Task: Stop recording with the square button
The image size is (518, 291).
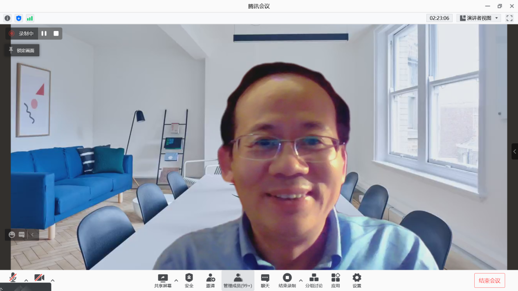Action: pyautogui.click(x=56, y=33)
